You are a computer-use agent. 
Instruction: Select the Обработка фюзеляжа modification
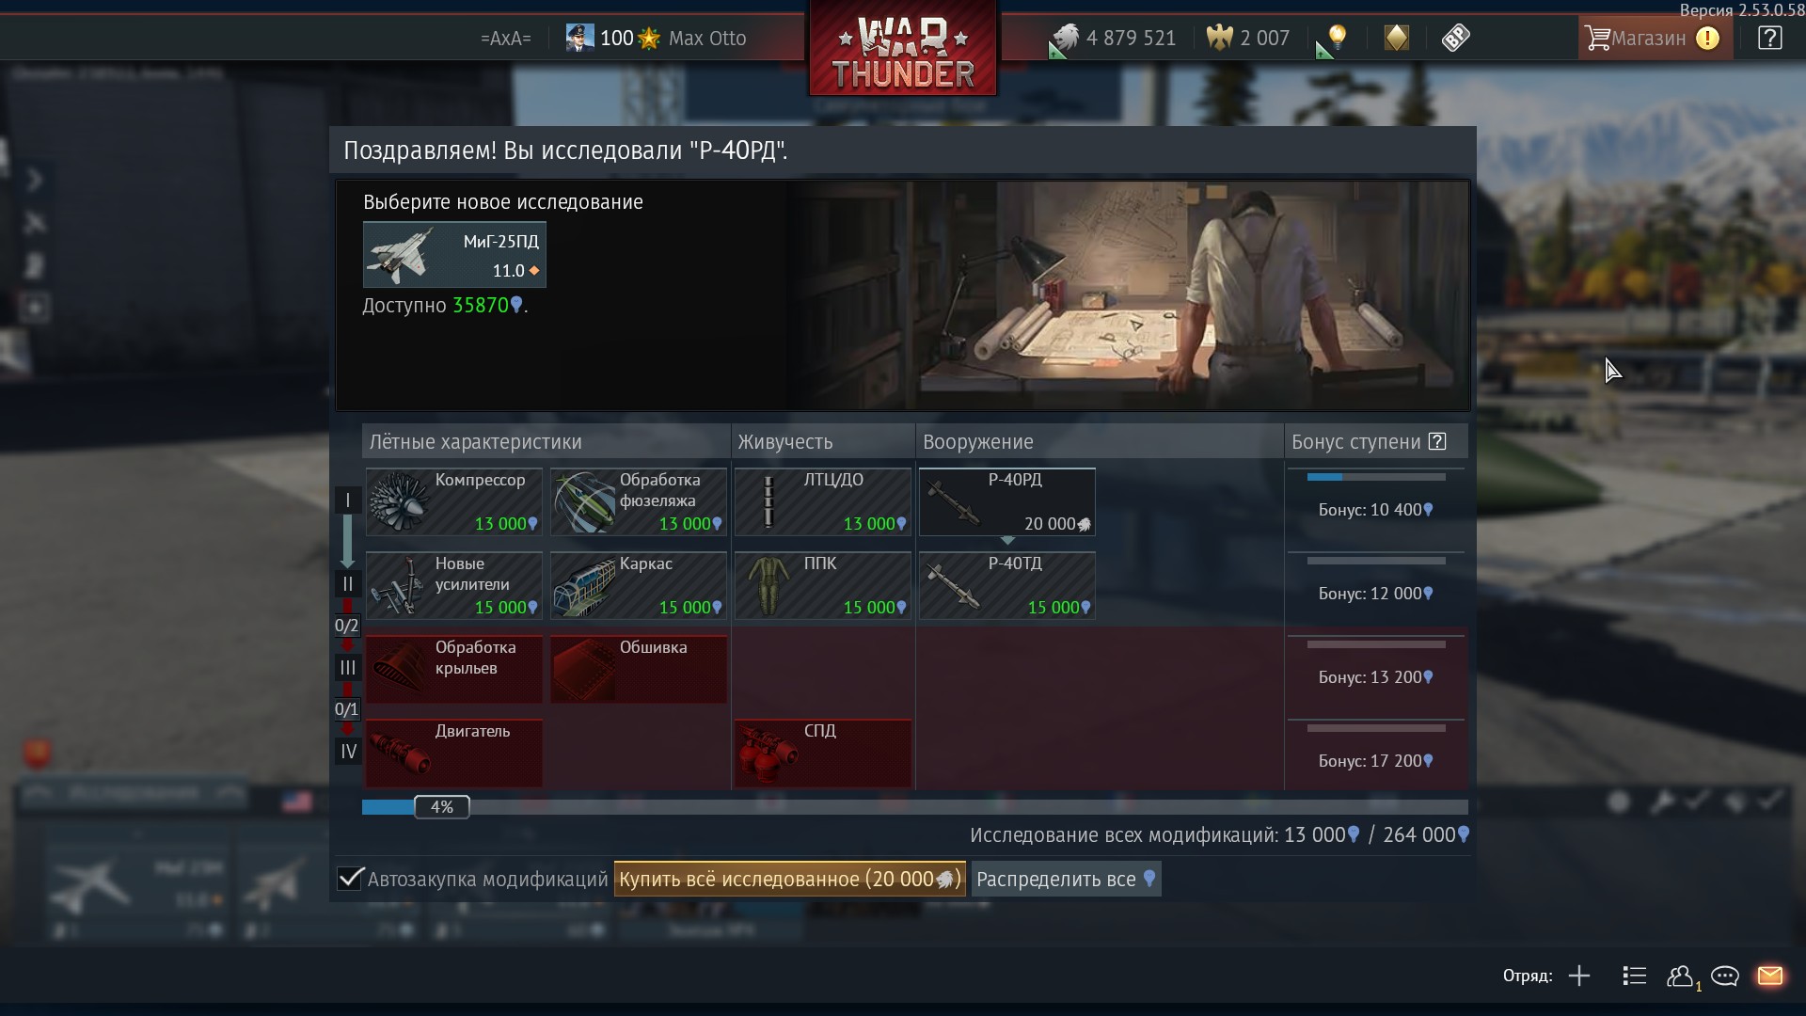pos(639,501)
